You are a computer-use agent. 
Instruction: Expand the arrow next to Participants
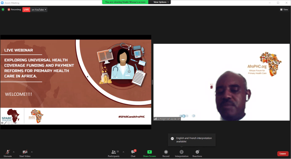123,152
